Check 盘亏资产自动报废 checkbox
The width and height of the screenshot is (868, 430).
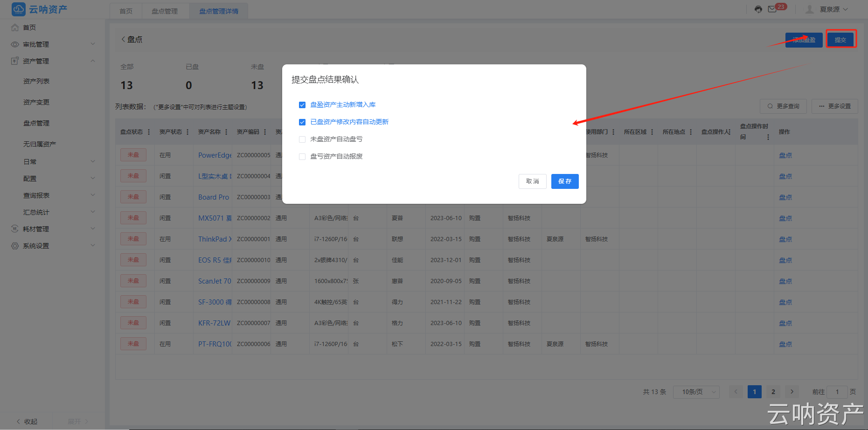[302, 157]
